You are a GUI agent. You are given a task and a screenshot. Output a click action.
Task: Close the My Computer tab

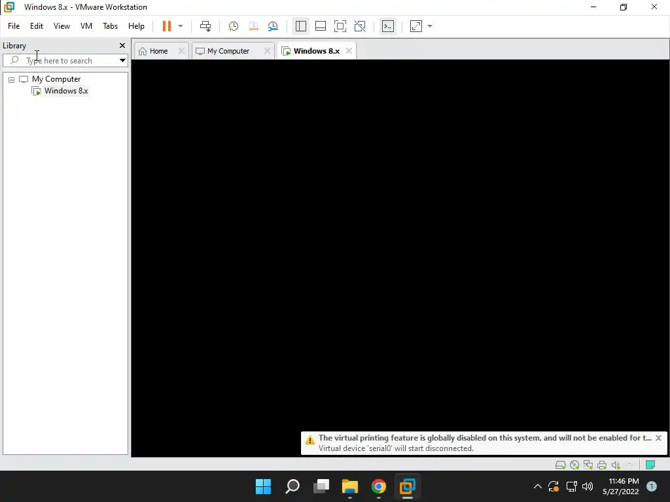click(x=268, y=51)
